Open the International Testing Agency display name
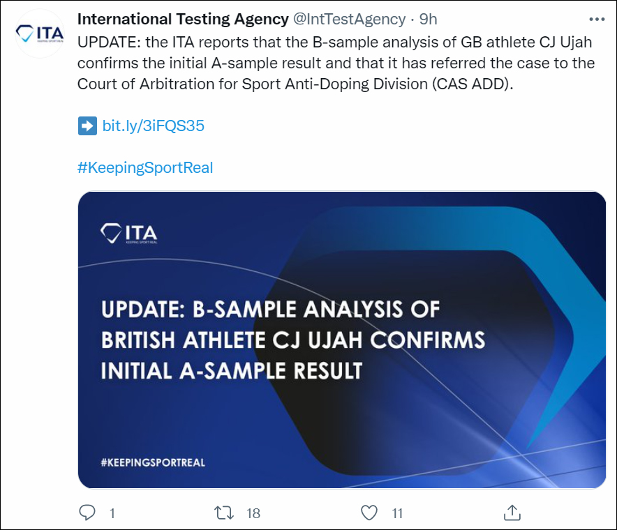Screen dimensions: 617x530 pos(183,19)
